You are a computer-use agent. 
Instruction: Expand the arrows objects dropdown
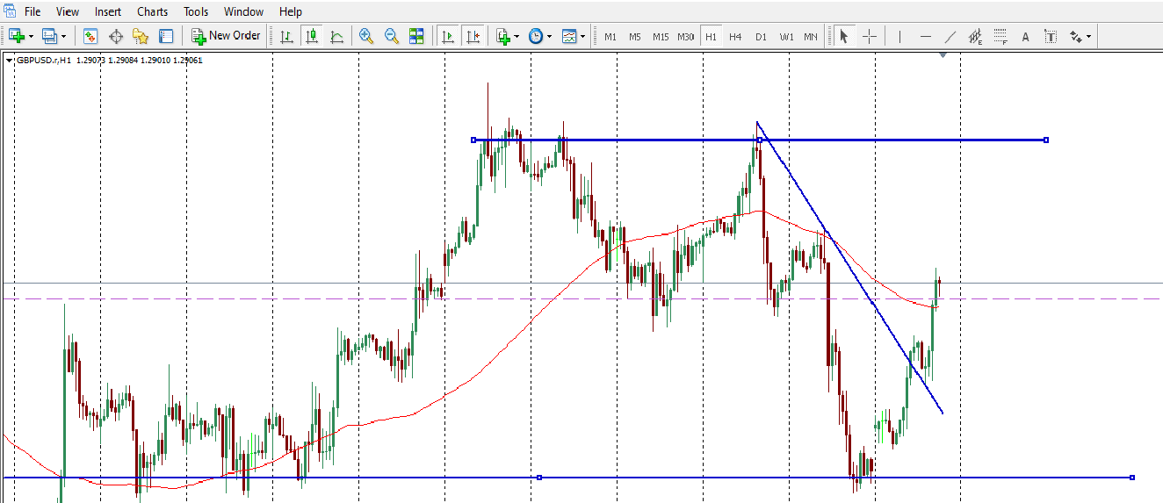pos(1088,36)
